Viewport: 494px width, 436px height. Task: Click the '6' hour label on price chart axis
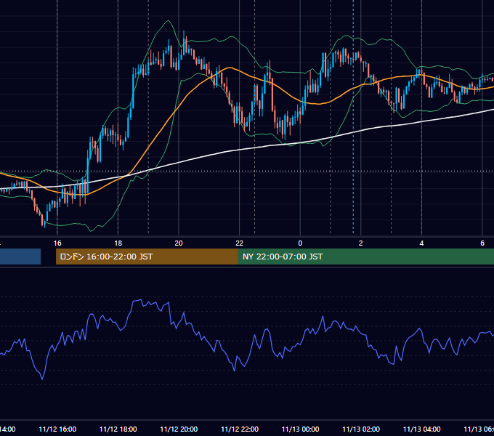tap(482, 243)
